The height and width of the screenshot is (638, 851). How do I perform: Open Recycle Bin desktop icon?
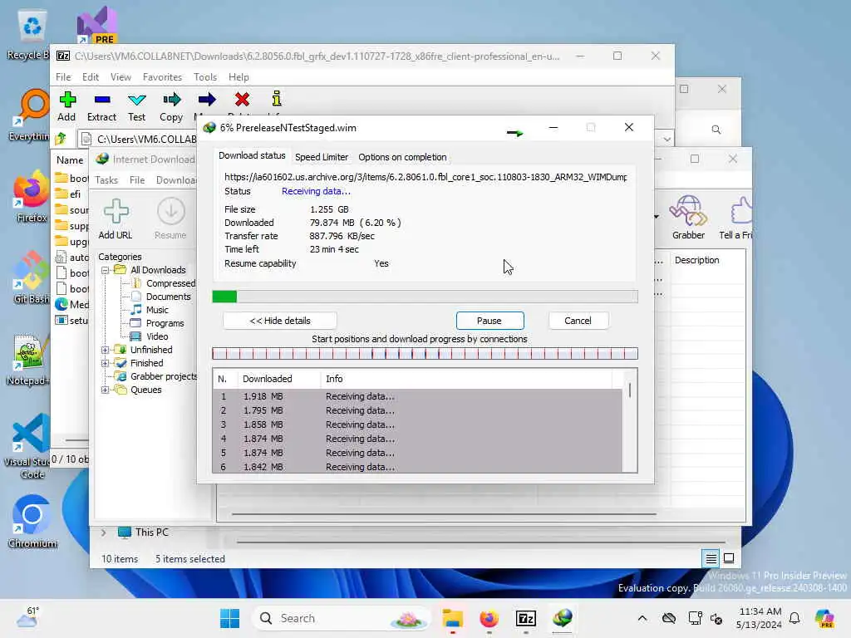tap(32, 26)
